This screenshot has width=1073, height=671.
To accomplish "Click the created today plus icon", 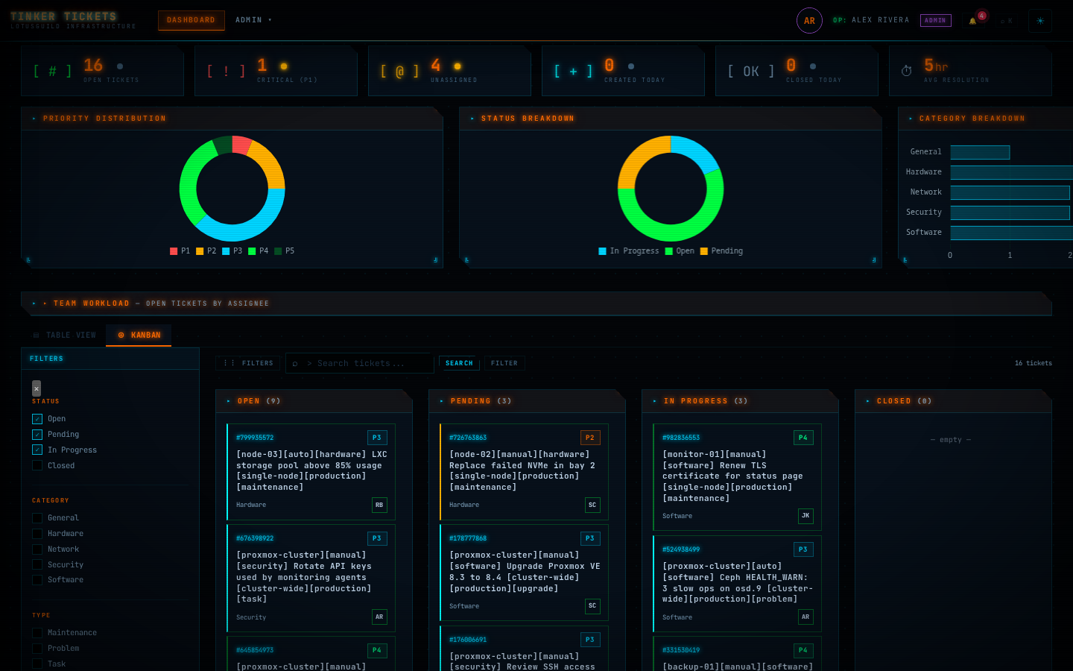I will [573, 71].
